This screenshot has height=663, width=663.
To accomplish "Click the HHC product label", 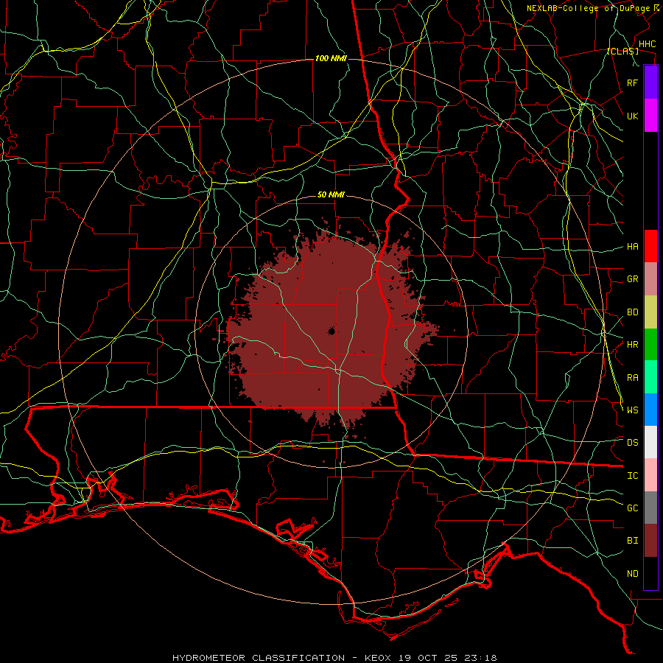I will click(x=647, y=44).
